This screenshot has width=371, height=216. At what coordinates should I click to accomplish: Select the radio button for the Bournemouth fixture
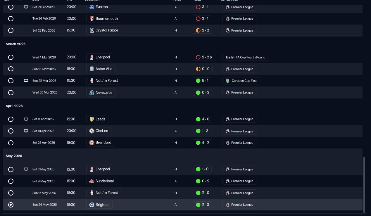[11, 19]
